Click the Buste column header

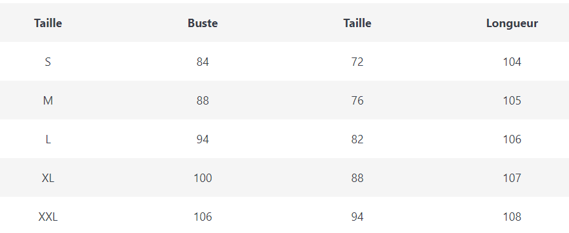(x=203, y=23)
